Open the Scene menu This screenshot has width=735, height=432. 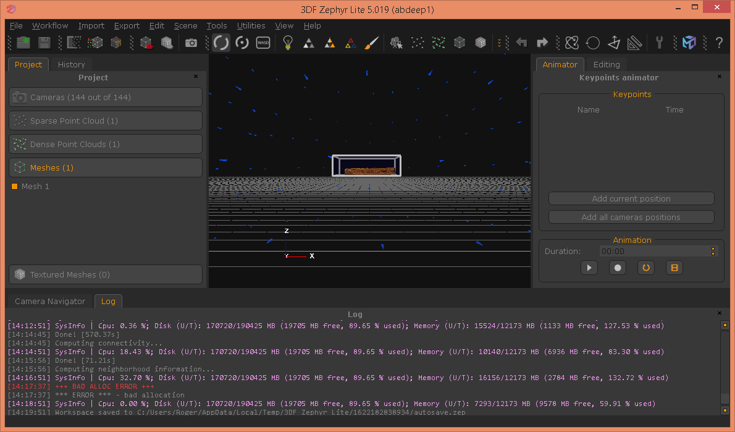point(186,26)
